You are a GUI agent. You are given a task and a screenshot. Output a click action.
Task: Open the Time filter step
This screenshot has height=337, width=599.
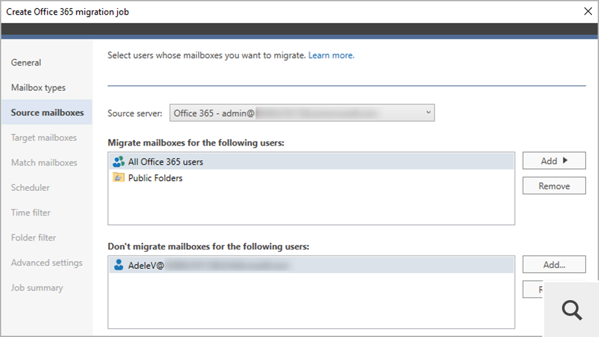point(31,213)
